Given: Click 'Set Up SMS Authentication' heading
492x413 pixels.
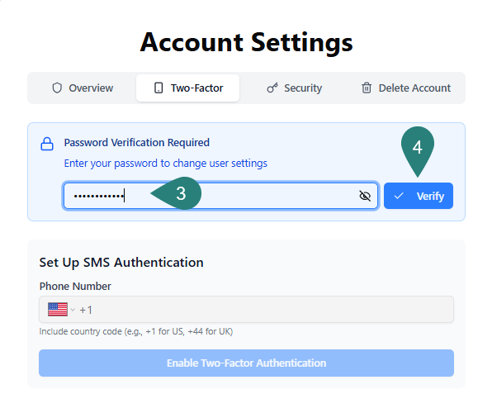Looking at the screenshot, I should (121, 263).
